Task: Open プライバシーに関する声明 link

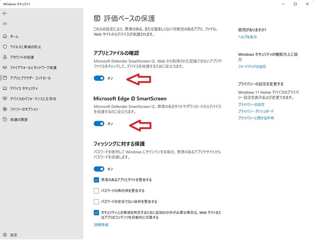Action: click(x=256, y=118)
